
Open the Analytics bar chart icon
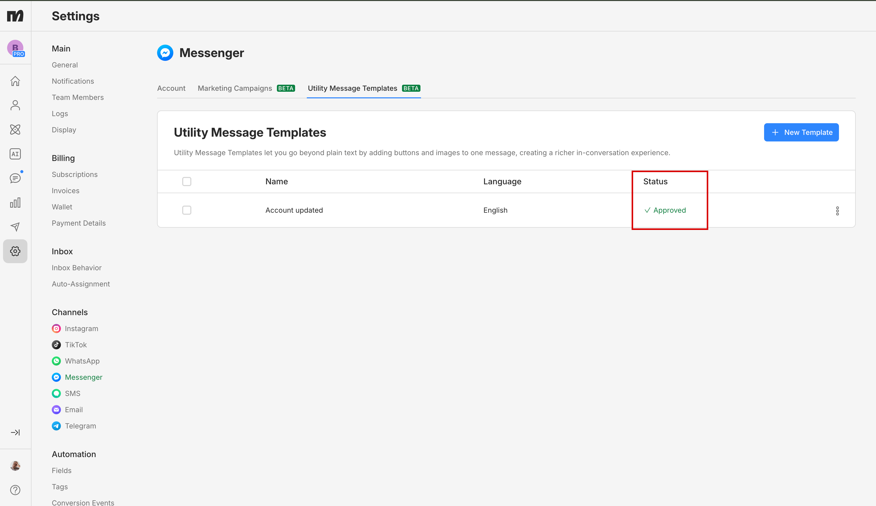click(15, 203)
